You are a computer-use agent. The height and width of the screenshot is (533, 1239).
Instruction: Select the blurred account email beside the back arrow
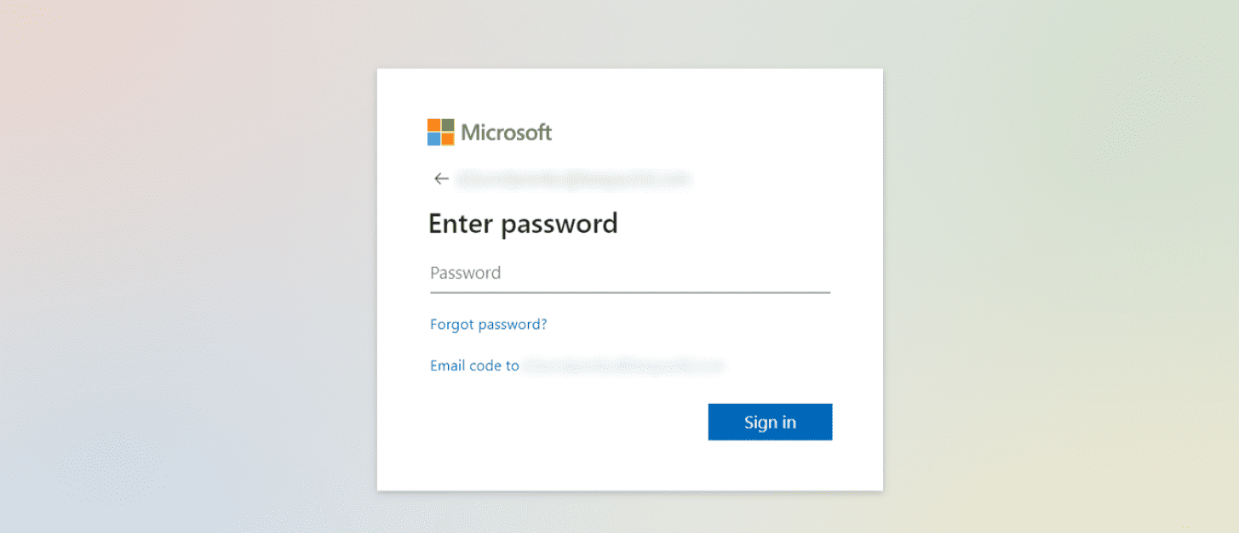pos(573,179)
